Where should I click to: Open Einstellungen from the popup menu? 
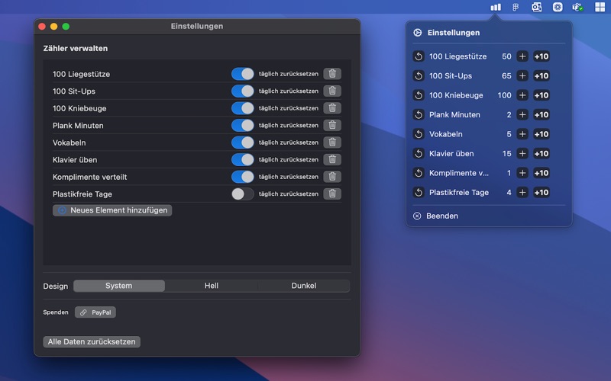pyautogui.click(x=448, y=33)
